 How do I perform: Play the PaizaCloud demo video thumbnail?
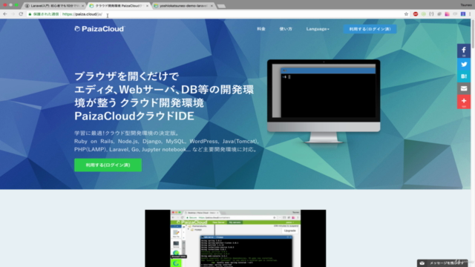[x=235, y=238]
